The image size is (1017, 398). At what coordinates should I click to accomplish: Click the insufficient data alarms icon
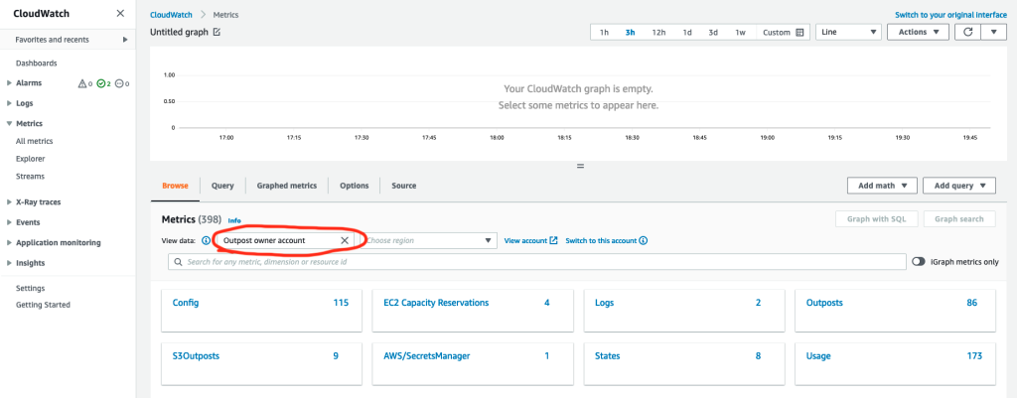pyautogui.click(x=119, y=83)
